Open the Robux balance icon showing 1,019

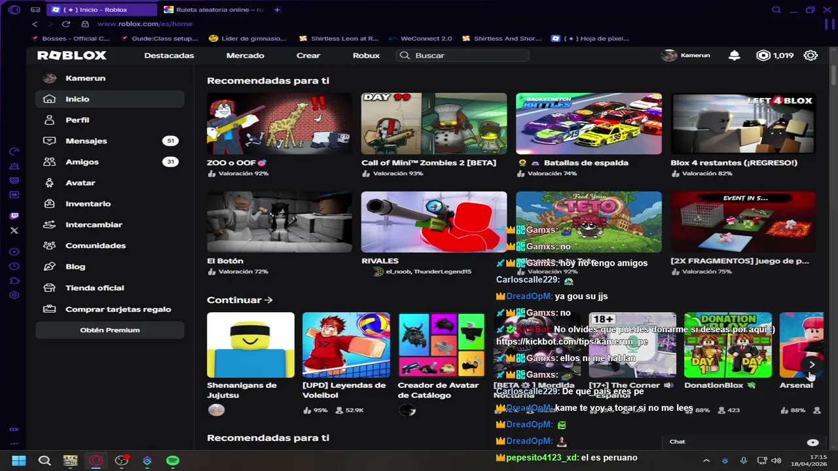click(763, 56)
